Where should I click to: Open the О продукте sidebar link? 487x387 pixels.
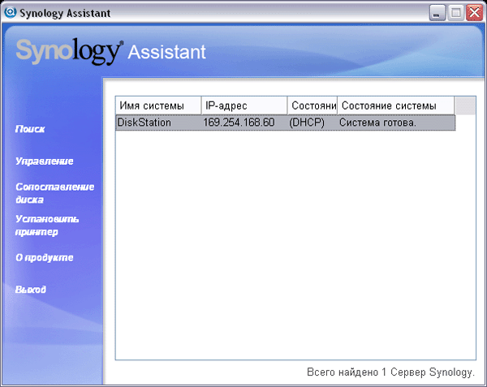click(x=45, y=257)
